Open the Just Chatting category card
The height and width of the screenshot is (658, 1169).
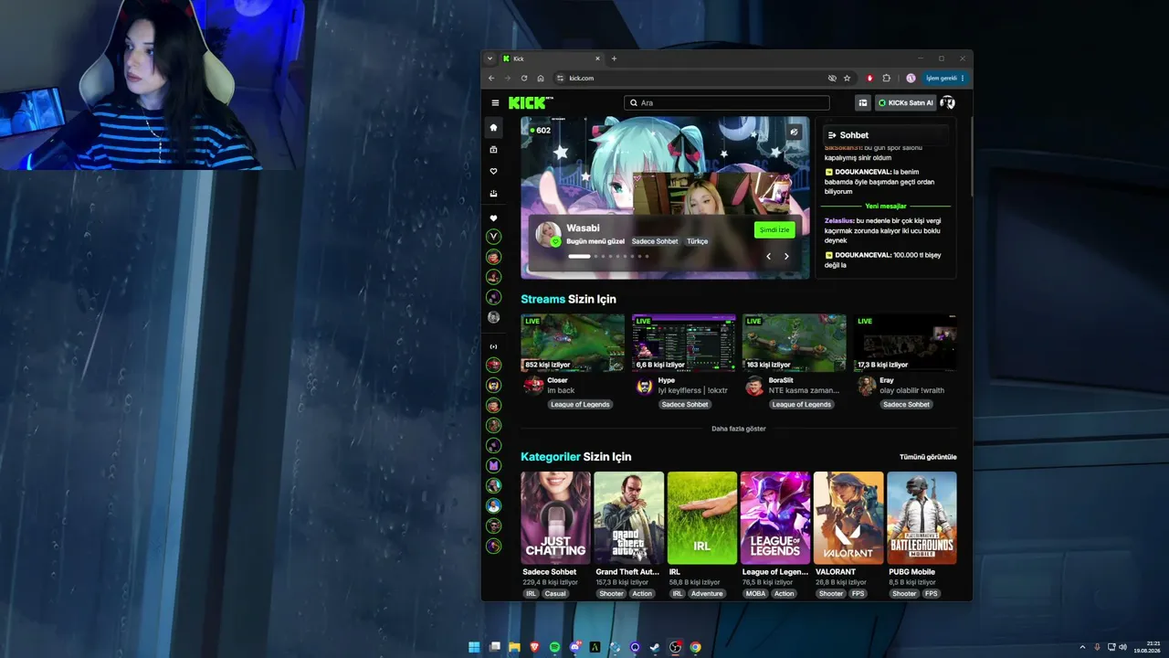[555, 518]
